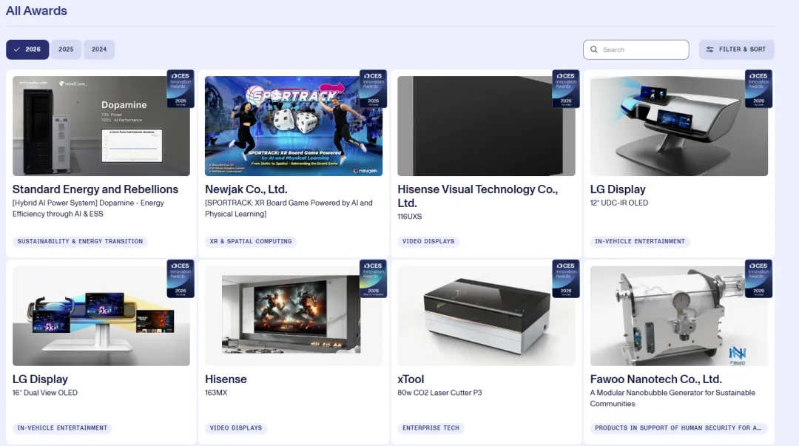Click CES badge on Dual View OLED card
The image size is (799, 446).
coord(181,278)
